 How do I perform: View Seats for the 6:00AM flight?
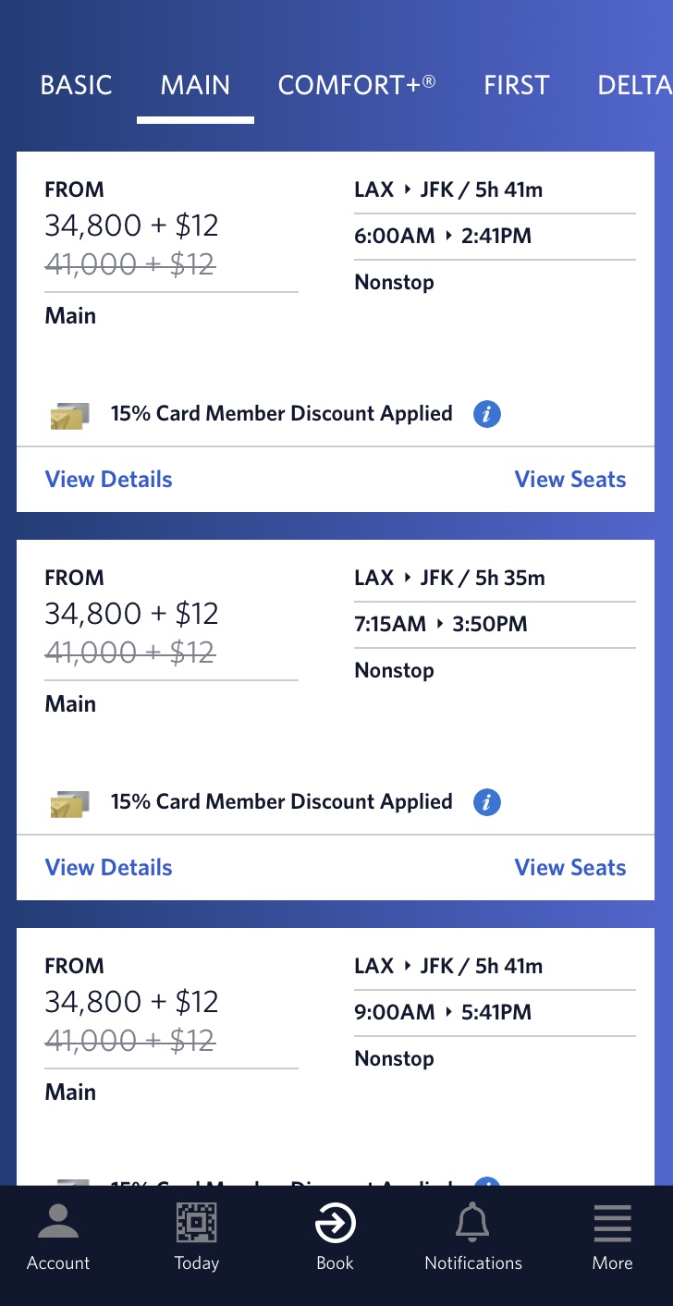[569, 480]
